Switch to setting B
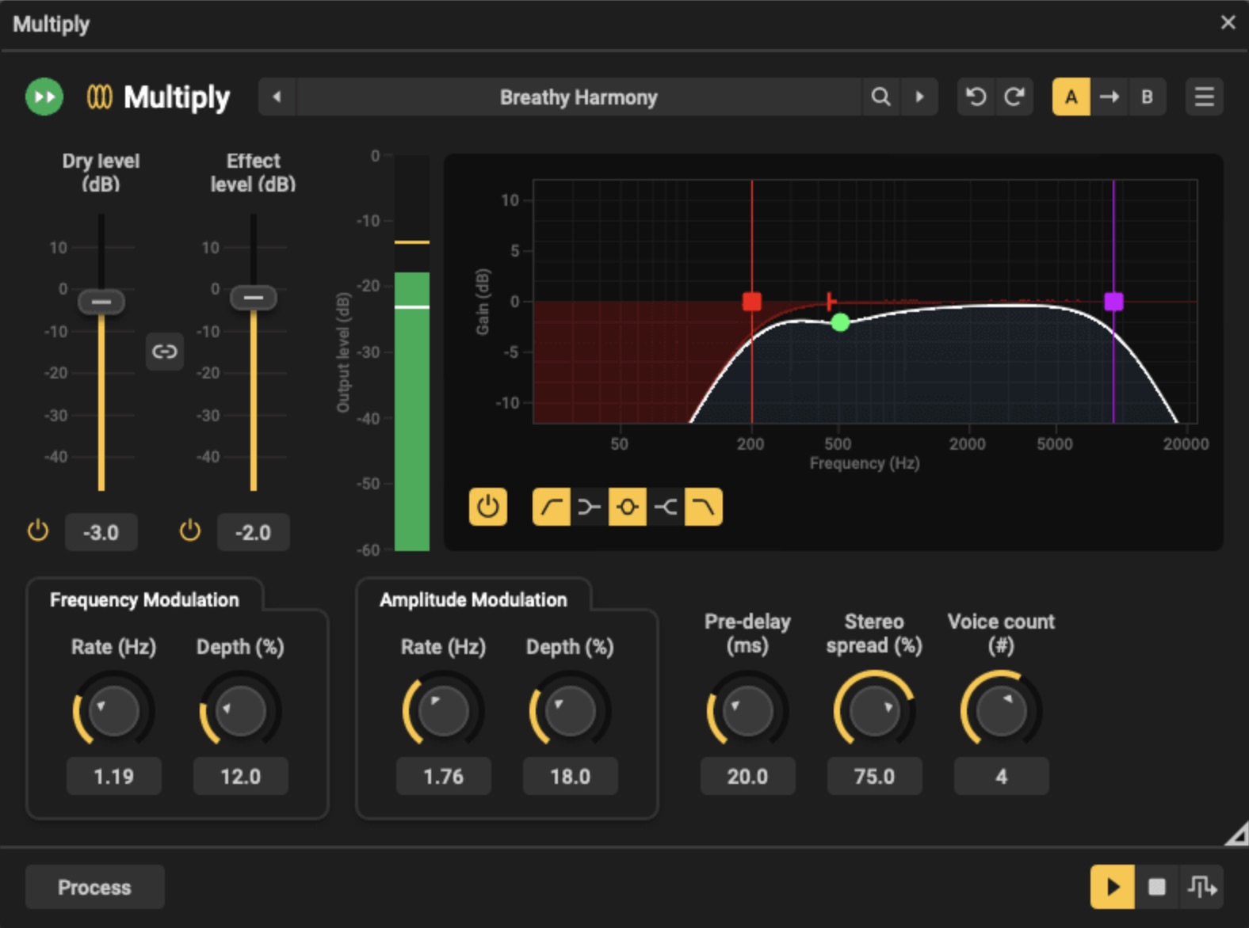 (1147, 97)
